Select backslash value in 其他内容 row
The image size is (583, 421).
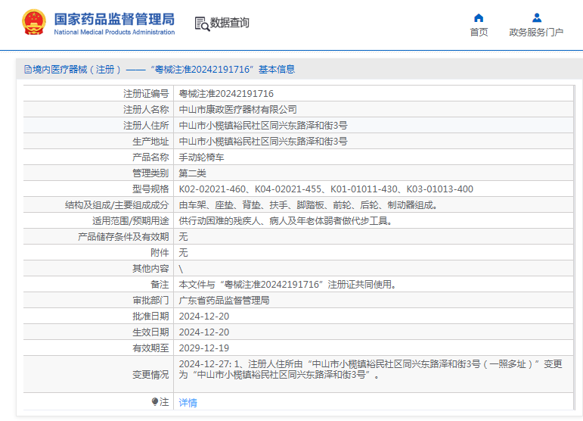[x=181, y=269]
